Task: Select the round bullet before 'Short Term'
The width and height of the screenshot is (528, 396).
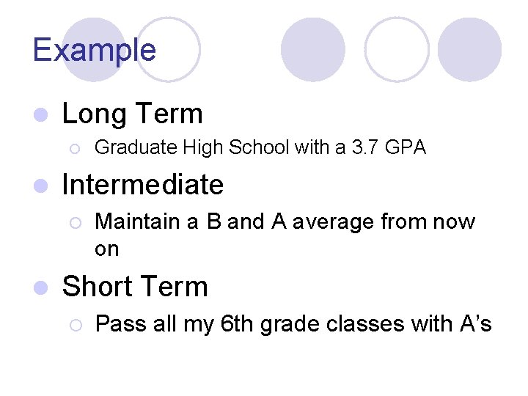Action: click(x=41, y=287)
